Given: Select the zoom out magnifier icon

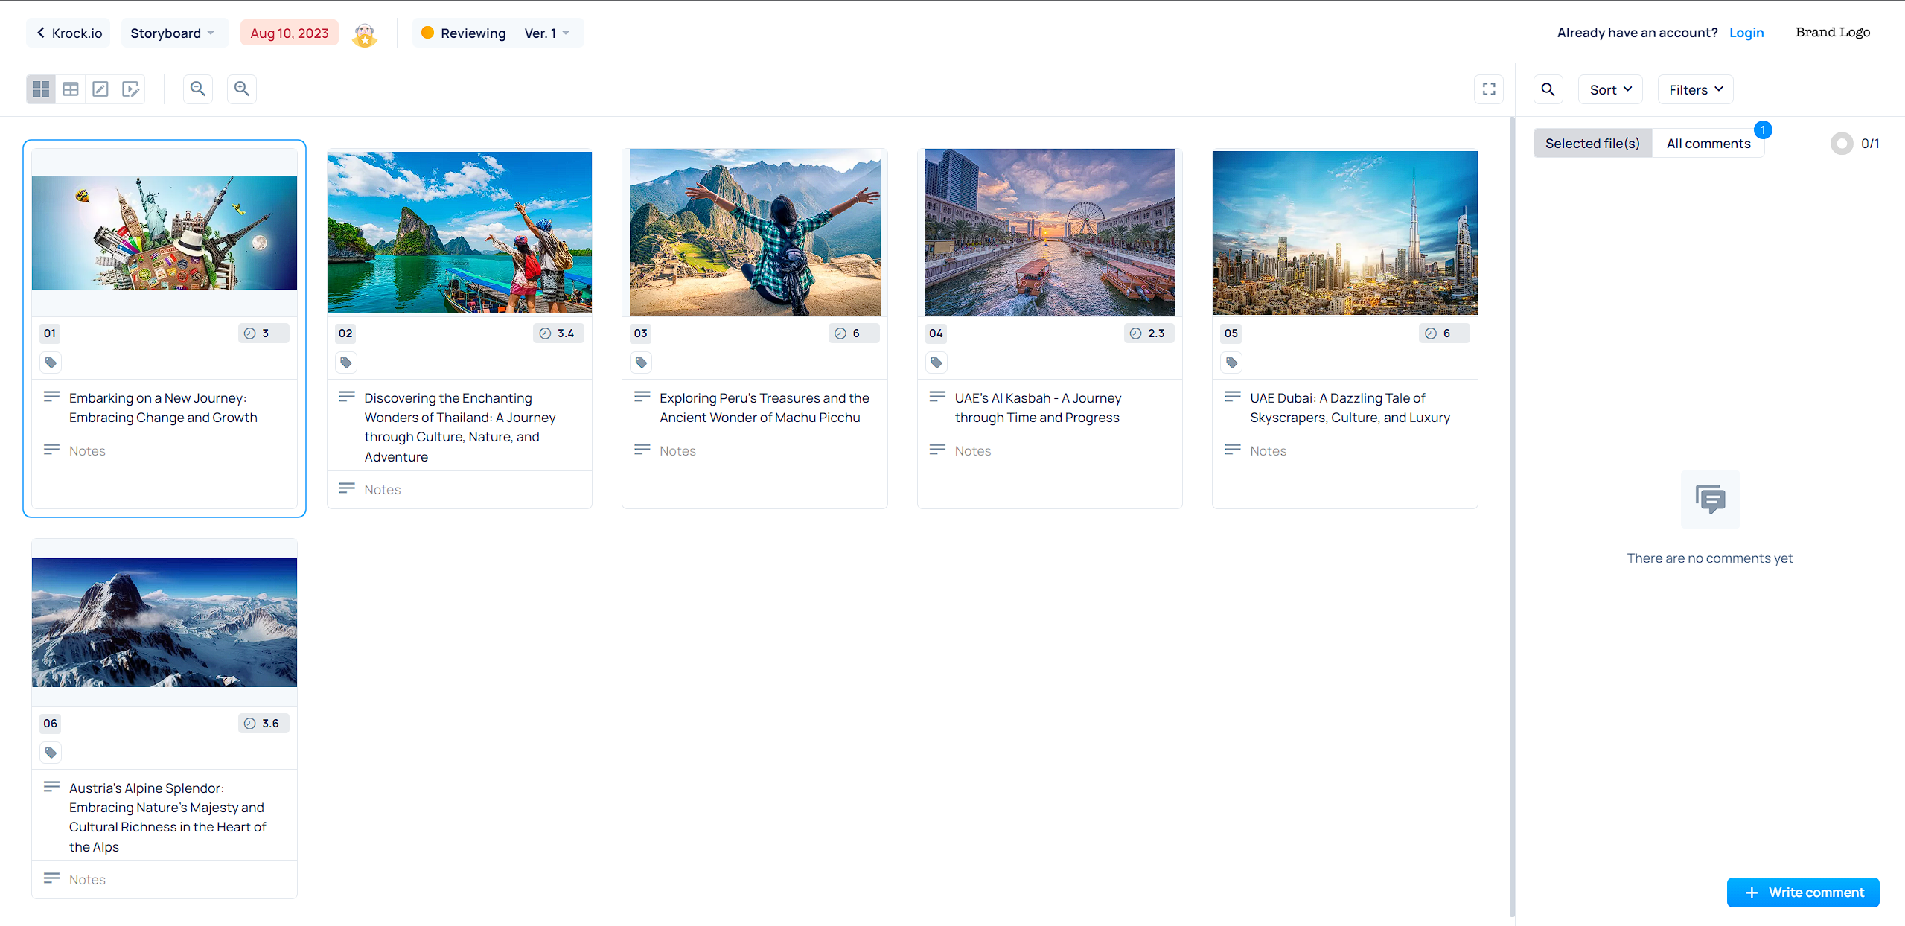Looking at the screenshot, I should pos(198,88).
